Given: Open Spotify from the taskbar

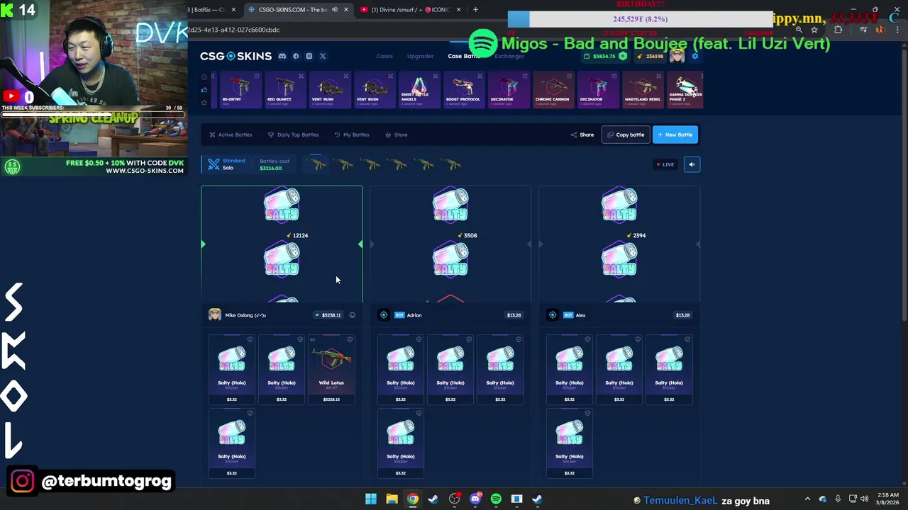Looking at the screenshot, I should pyautogui.click(x=496, y=499).
